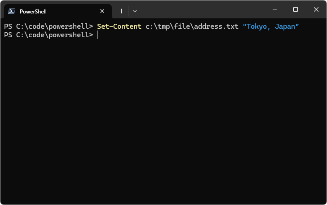The height and width of the screenshot is (205, 327).
Task: Maximize the terminal window
Action: [296, 9]
